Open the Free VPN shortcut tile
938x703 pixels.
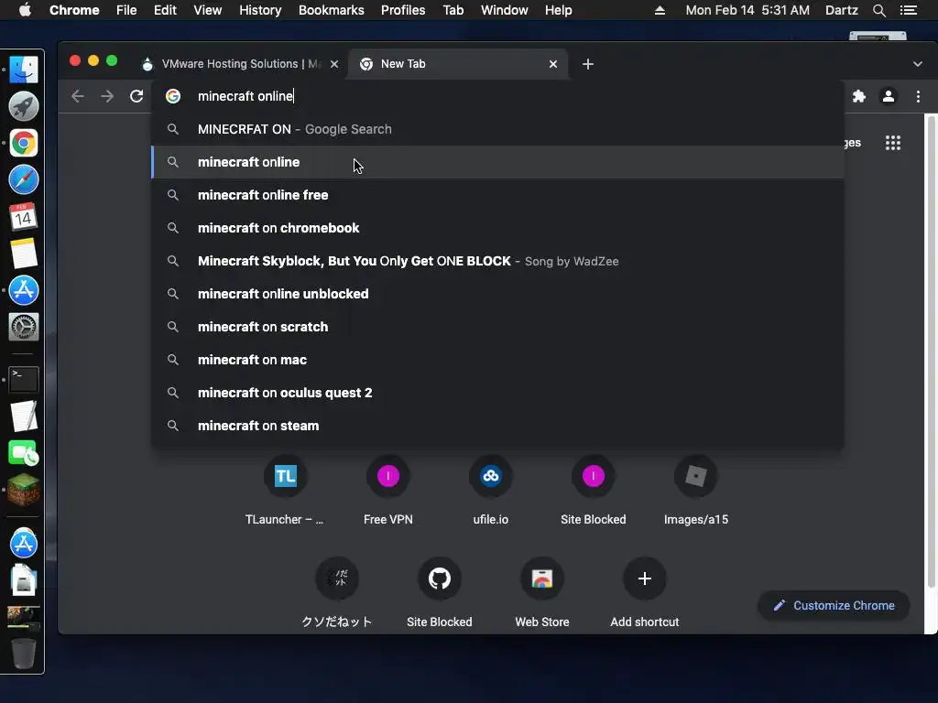click(388, 491)
